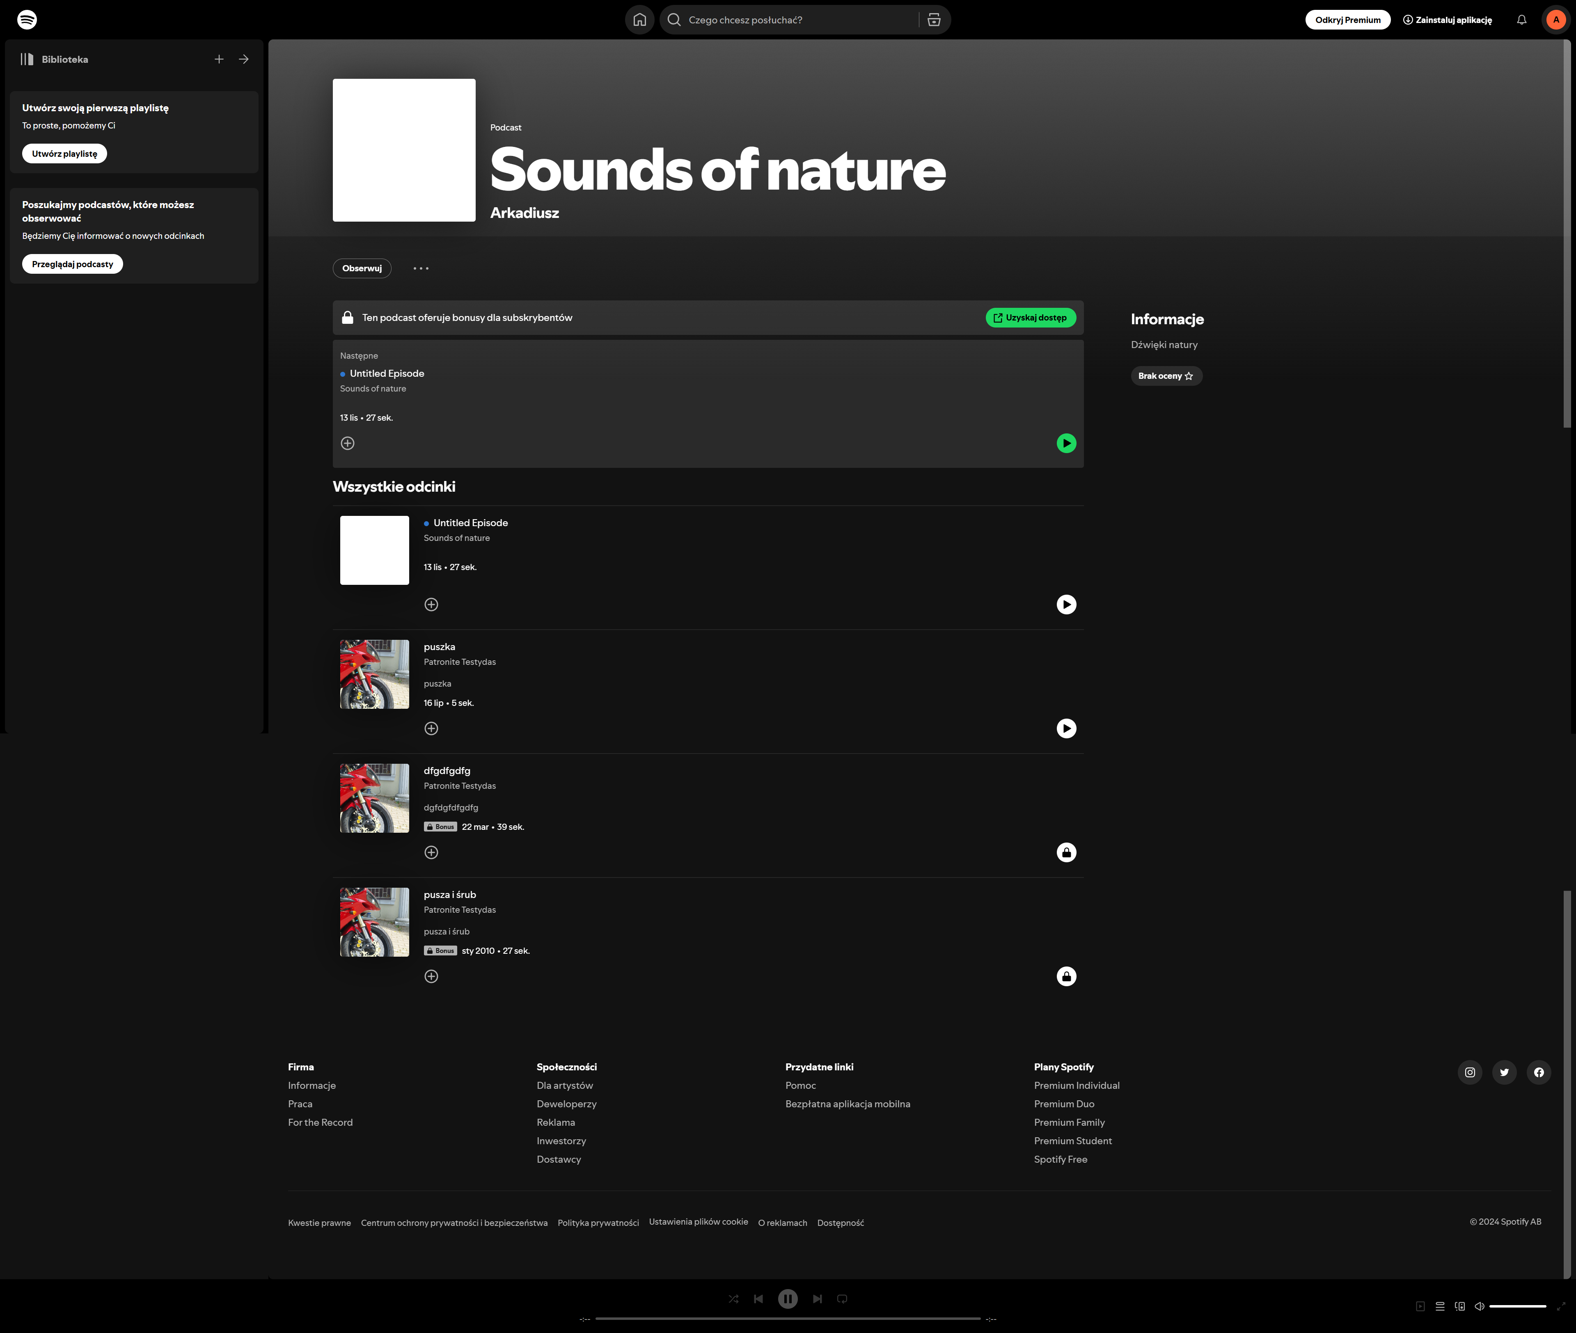Expand the Biblioteka panel with arrow
This screenshot has width=1576, height=1333.
(244, 59)
